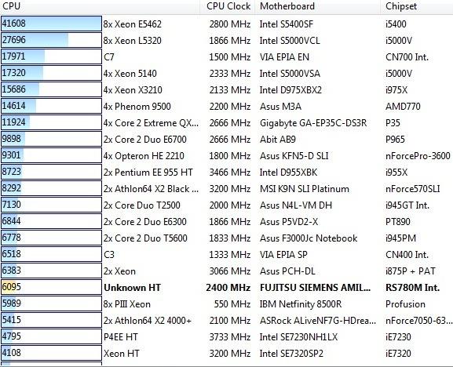Click the ASRock ALiveNF7G-HDrea cell
This screenshot has height=367, width=453.
tap(318, 320)
